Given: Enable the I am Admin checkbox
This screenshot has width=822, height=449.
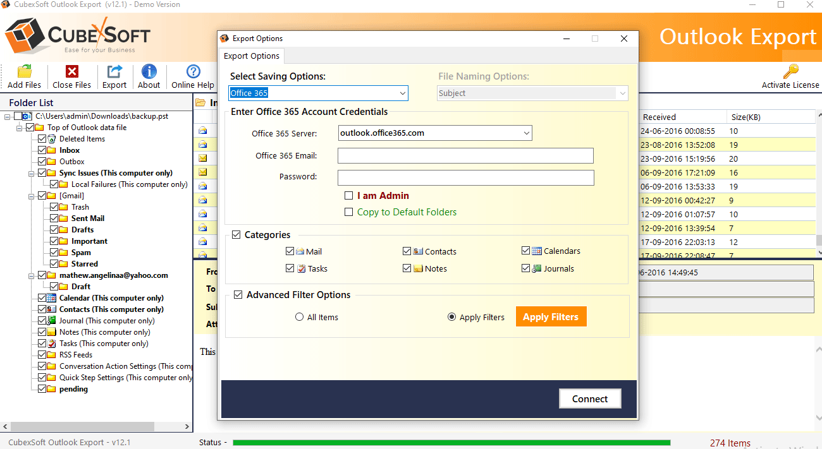Looking at the screenshot, I should click(348, 196).
